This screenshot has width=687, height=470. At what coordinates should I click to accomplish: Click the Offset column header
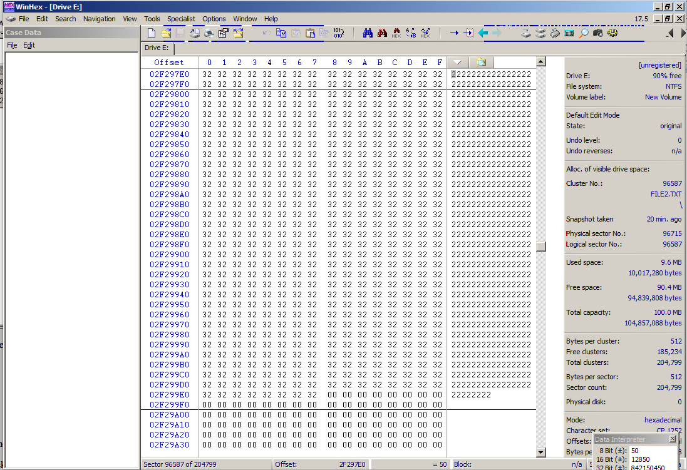click(169, 63)
